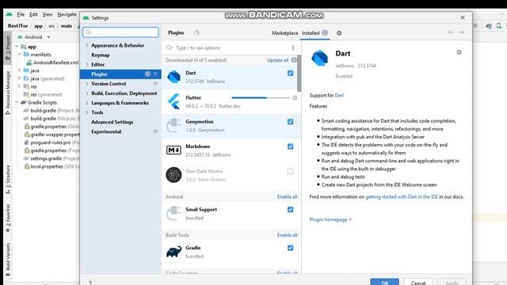The height and width of the screenshot is (285, 507).
Task: Click the Genymotion plugin icon
Action: (173, 126)
